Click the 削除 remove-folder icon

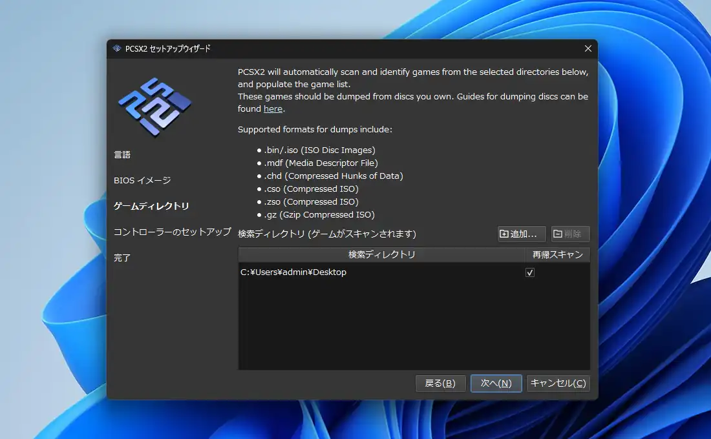(557, 234)
